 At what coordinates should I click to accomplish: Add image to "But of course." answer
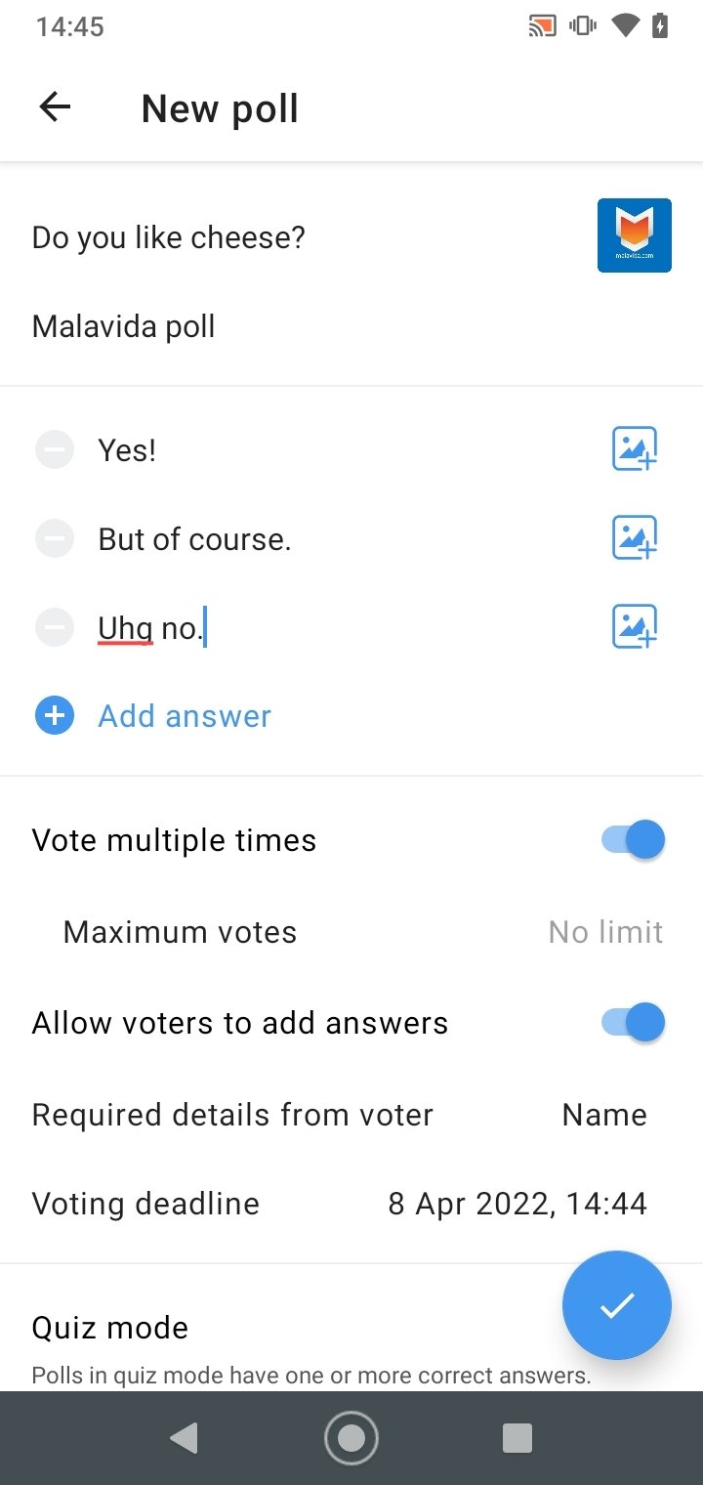635,538
